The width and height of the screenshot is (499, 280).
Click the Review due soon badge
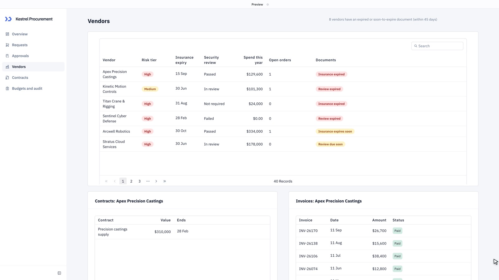(x=330, y=144)
